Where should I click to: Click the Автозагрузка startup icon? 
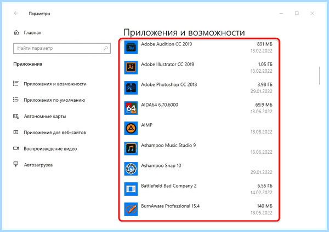[x=16, y=164]
